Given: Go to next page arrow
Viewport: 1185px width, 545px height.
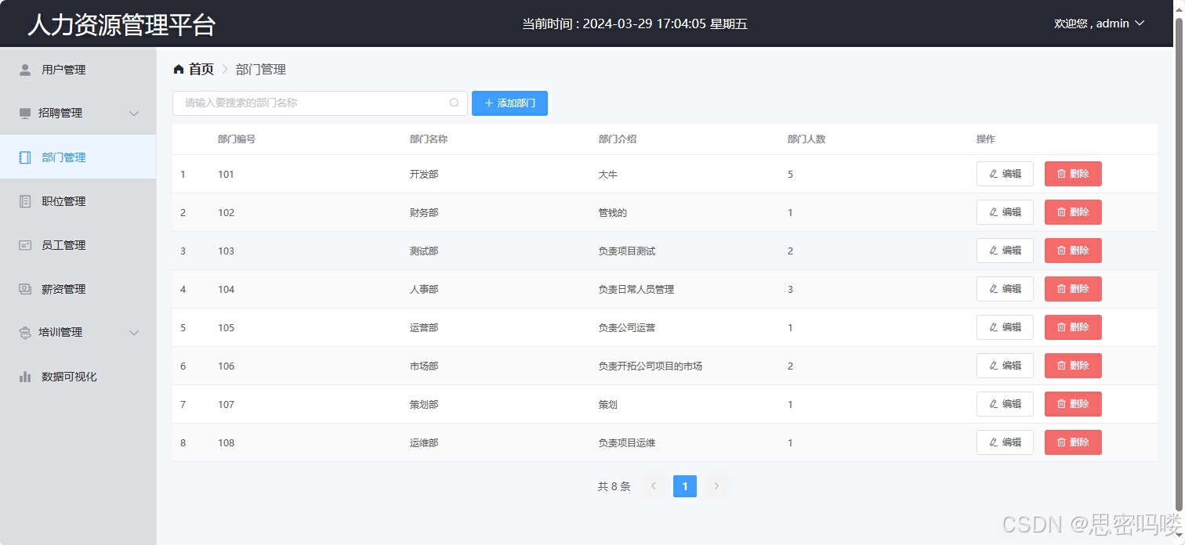Looking at the screenshot, I should coord(716,486).
